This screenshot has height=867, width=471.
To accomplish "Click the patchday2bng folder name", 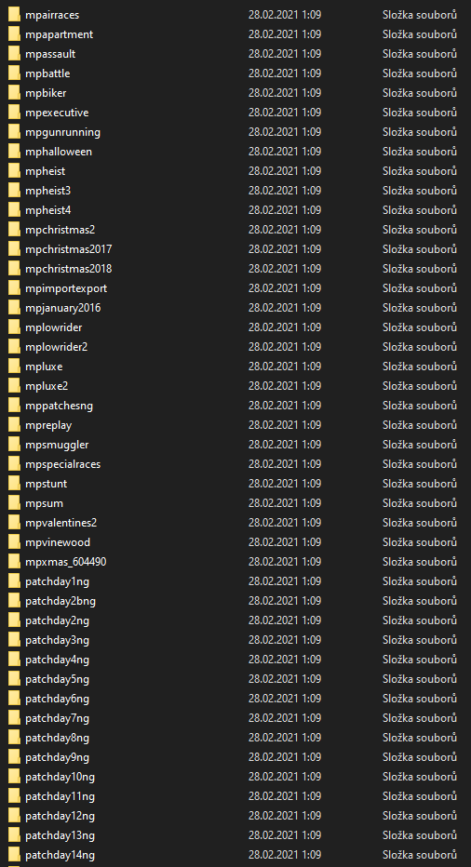I will [x=61, y=601].
